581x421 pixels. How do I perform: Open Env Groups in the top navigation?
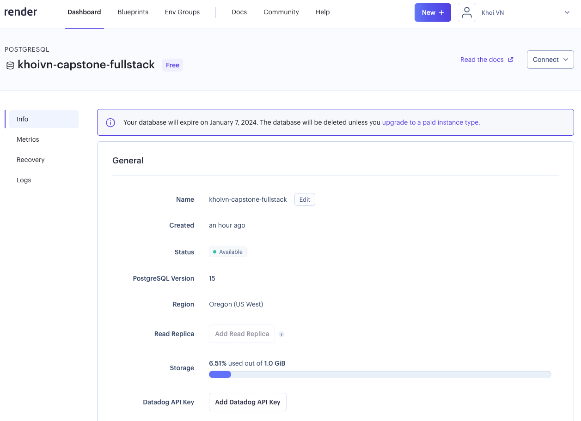(183, 12)
